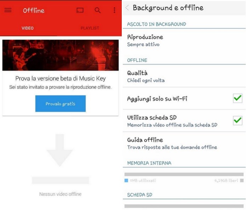Viewport: 246px width, 214px height.
Task: Tap the Cast to screen icon
Action: click(x=80, y=10)
